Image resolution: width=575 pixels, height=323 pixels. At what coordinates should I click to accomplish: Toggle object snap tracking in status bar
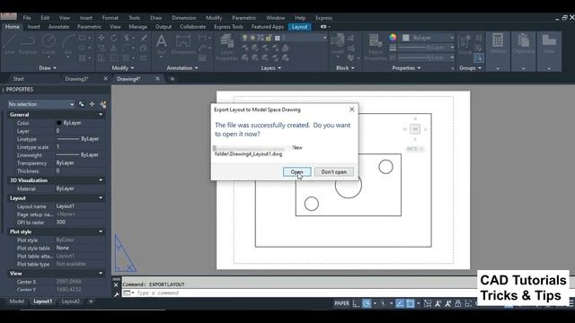(400, 303)
